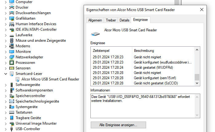The image size is (215, 132).
Task: Select the Mäuse und andere Zeigegeräte icon
Action: (12, 41)
